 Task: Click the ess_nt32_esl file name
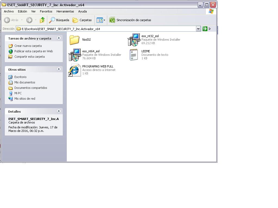(150, 36)
